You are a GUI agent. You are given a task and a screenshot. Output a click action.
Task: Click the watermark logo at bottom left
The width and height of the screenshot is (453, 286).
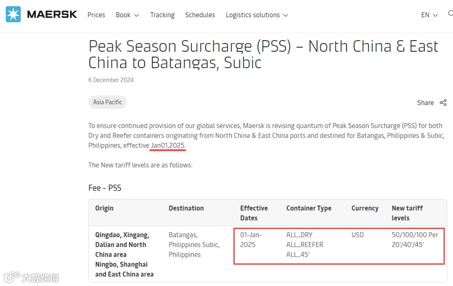pyautogui.click(x=12, y=277)
